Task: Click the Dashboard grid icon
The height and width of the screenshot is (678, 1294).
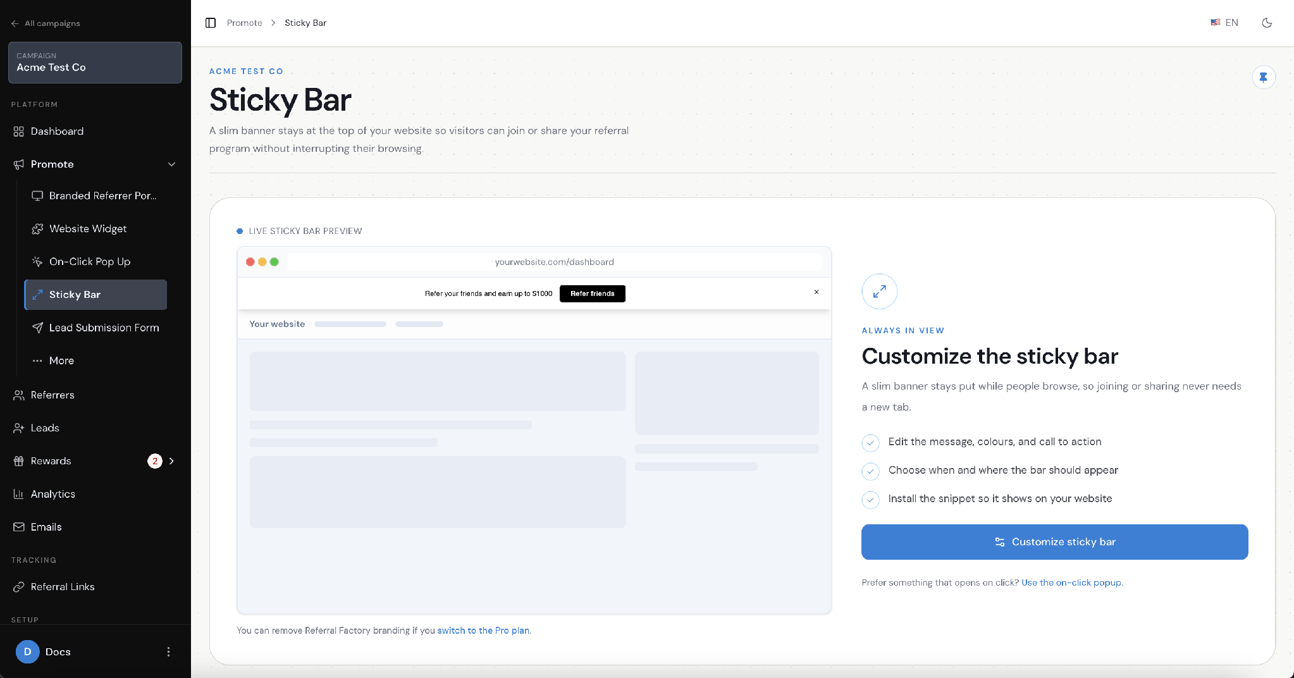Action: pyautogui.click(x=18, y=132)
